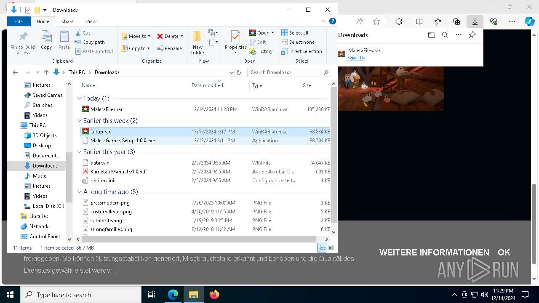Click the Properties checkmark icon
Screen dimensions: 539x303
click(235, 37)
